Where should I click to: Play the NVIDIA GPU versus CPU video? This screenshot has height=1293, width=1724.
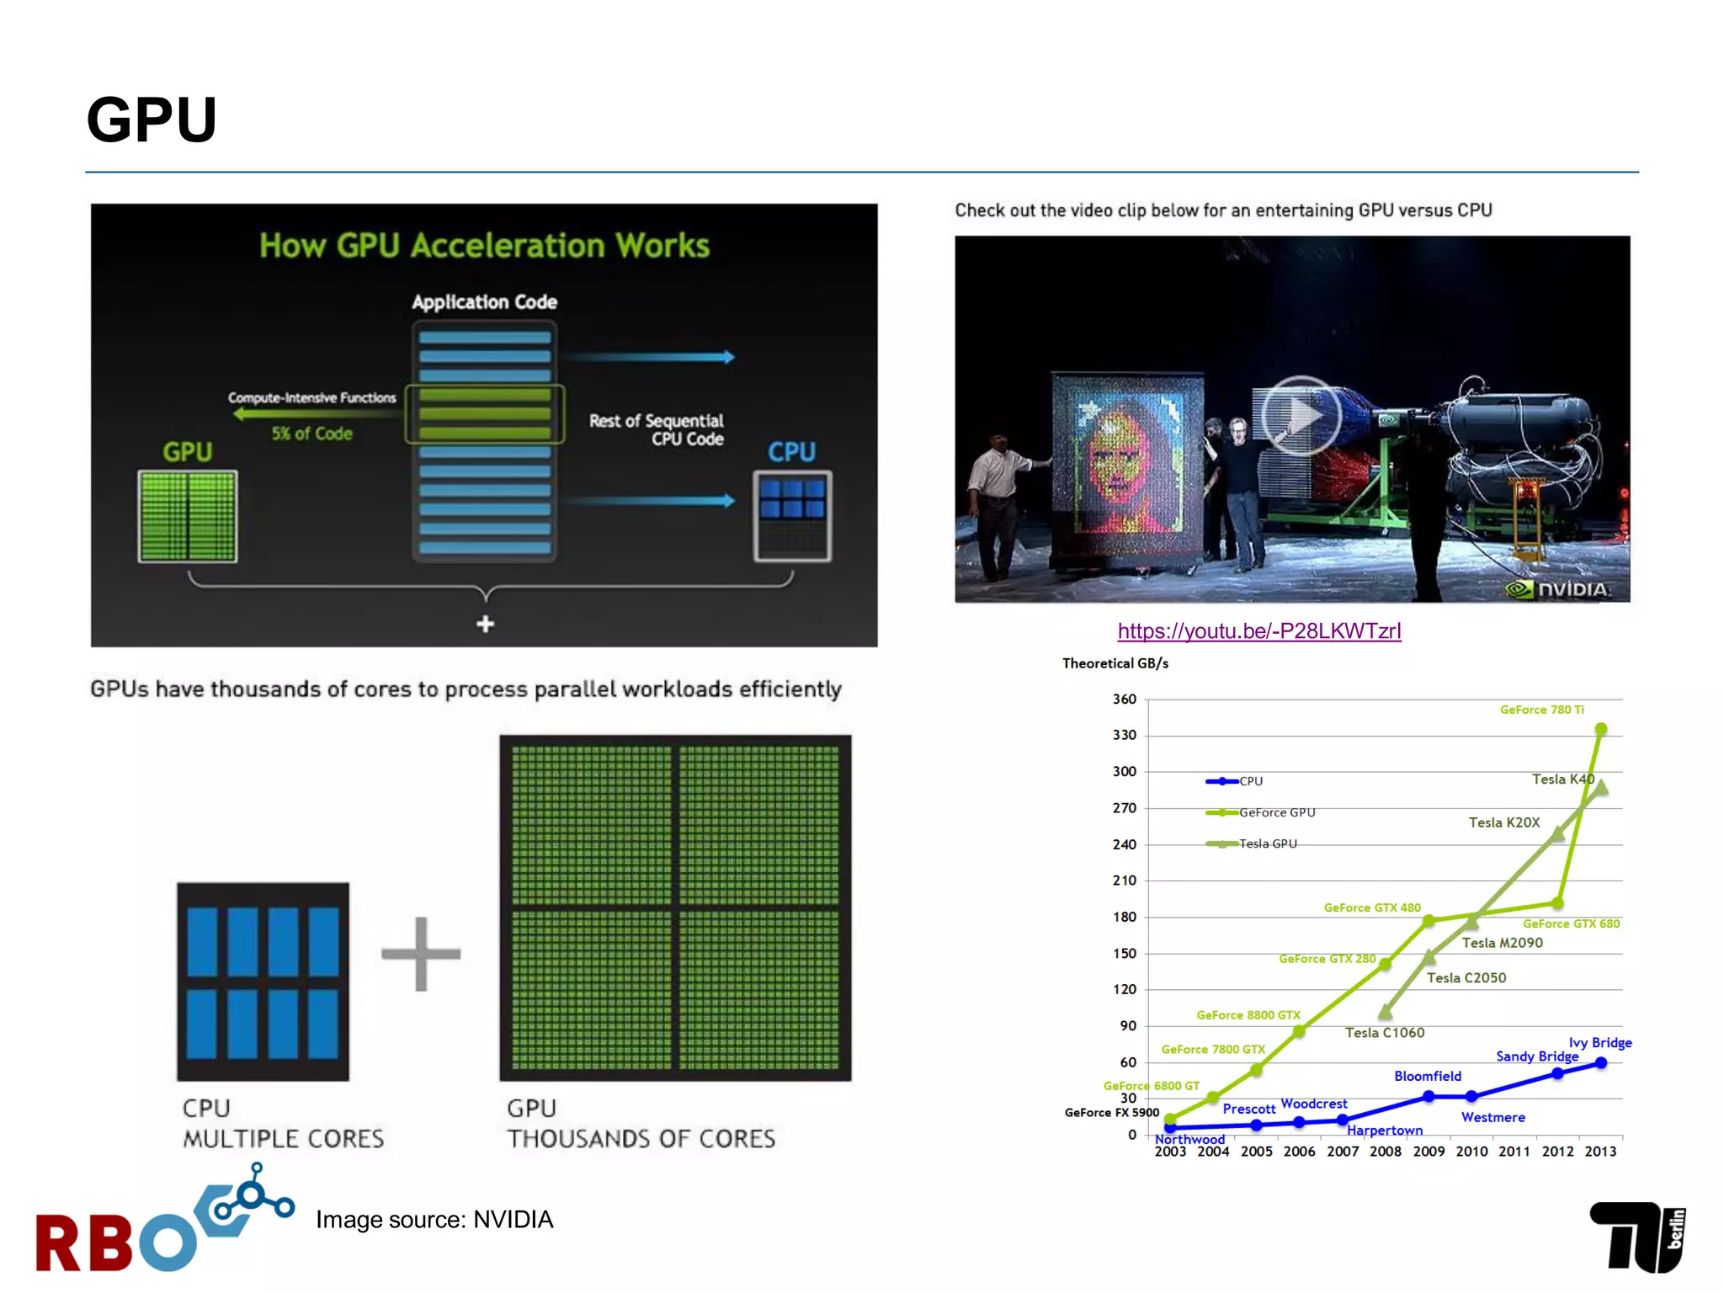[x=1300, y=416]
